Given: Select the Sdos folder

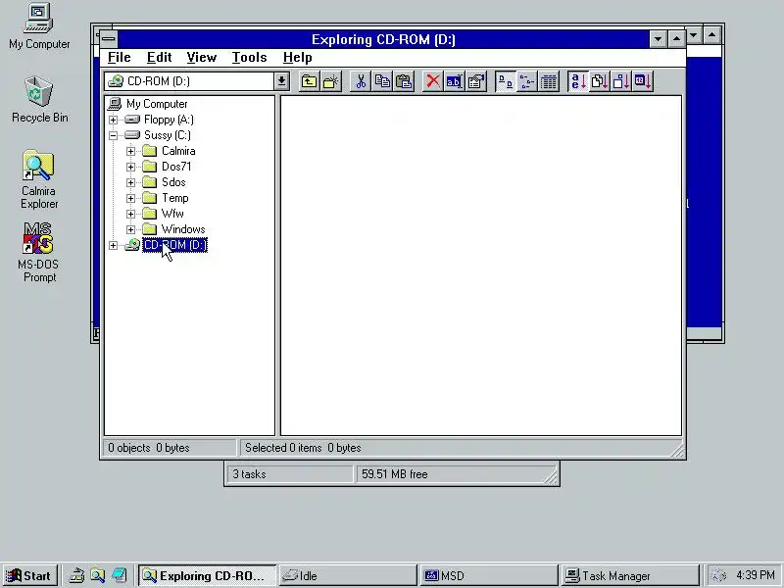Looking at the screenshot, I should coord(173,182).
